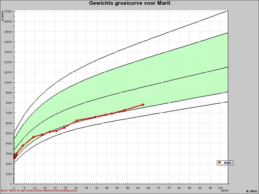
Task: Click the 10000 tick on the y-axis
Action: pyautogui.click(x=8, y=82)
